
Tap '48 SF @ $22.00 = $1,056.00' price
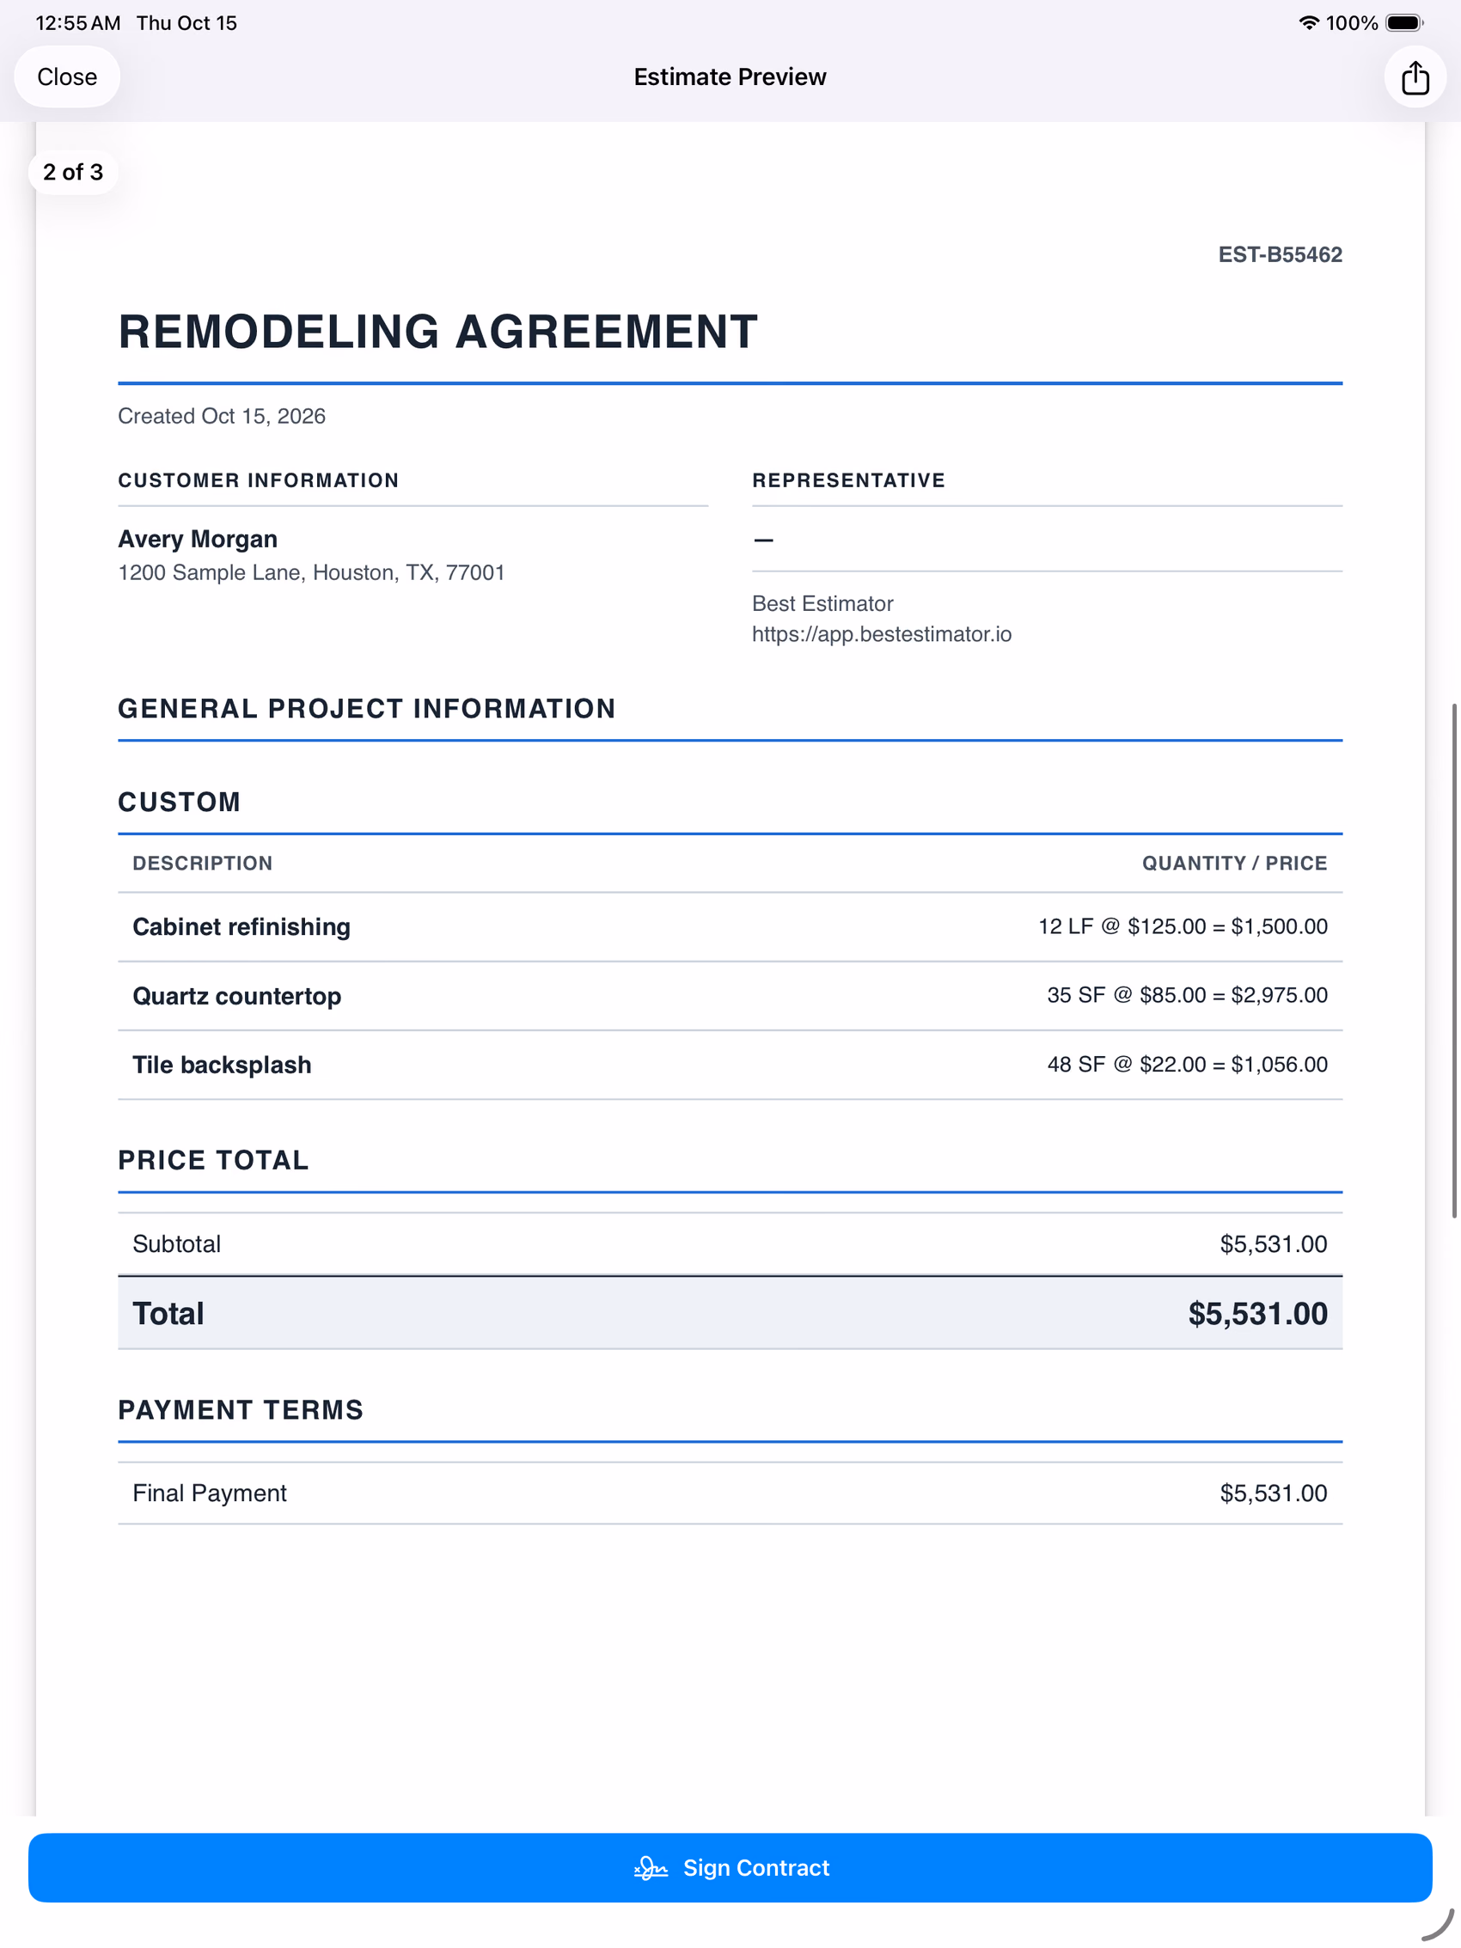(1187, 1064)
